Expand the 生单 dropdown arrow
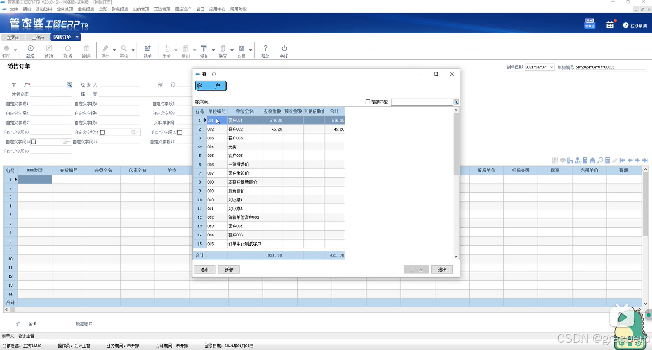652x350 pixels. click(x=176, y=50)
